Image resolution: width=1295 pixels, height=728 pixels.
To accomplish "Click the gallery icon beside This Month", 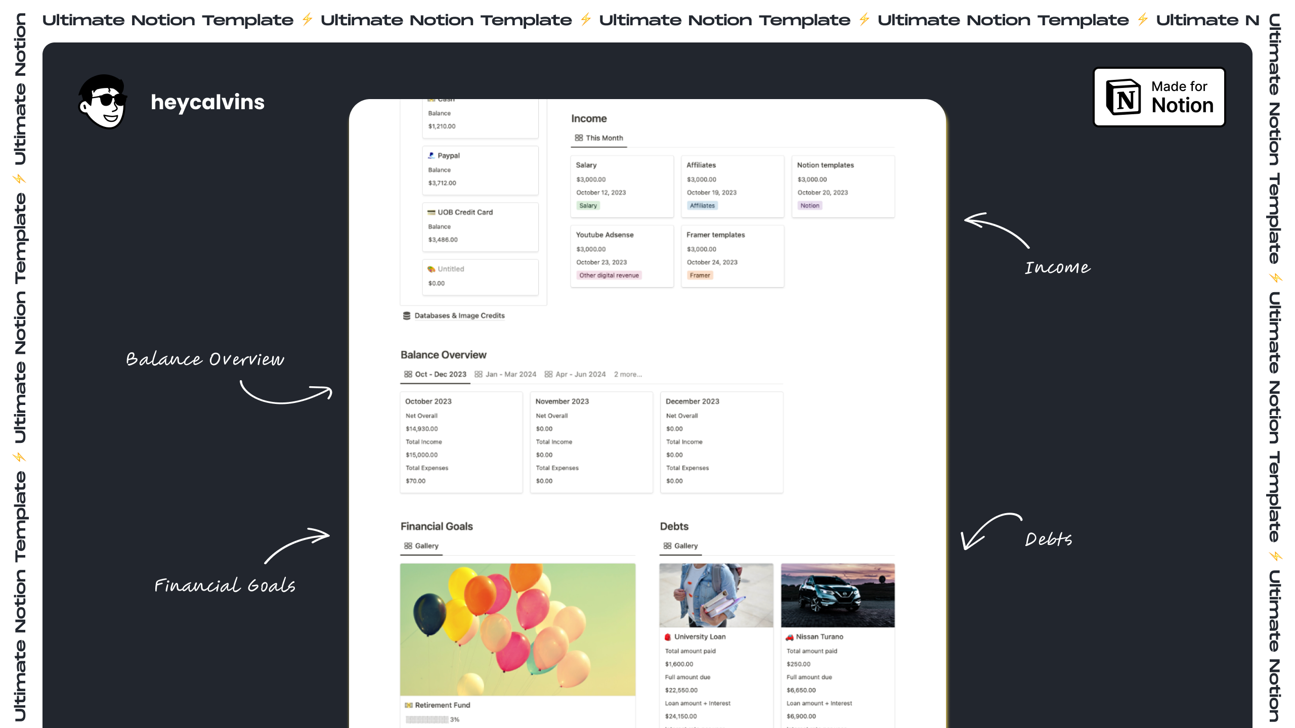I will click(x=579, y=138).
